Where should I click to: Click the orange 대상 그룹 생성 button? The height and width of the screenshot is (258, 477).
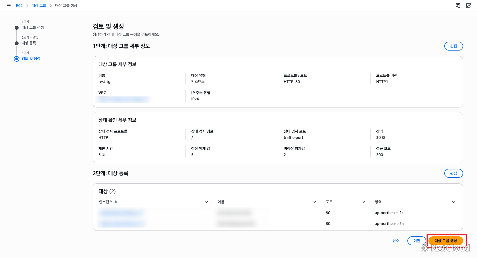coord(446,241)
